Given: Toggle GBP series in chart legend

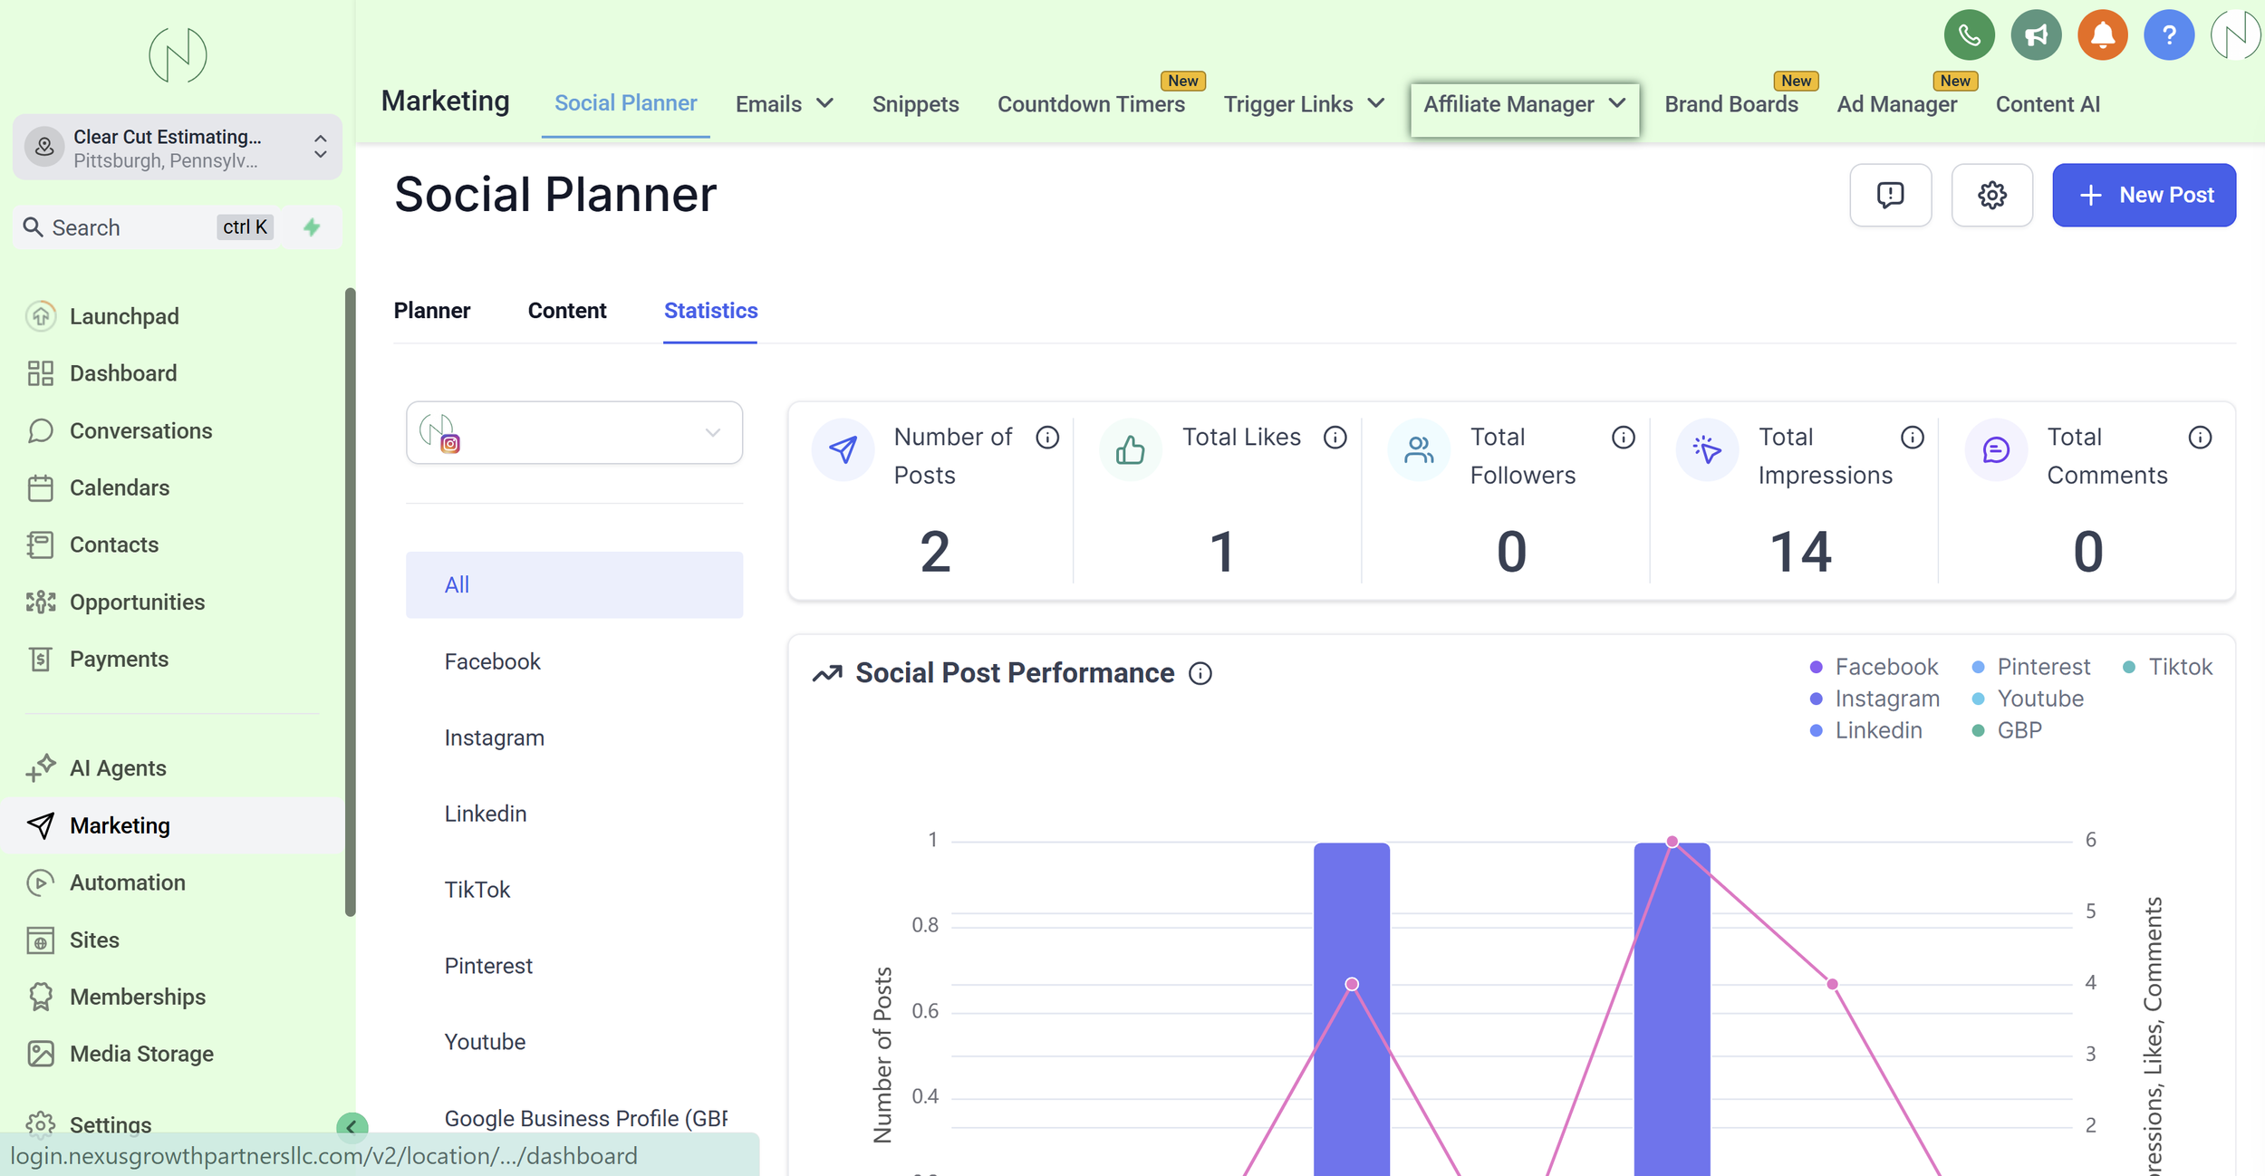Looking at the screenshot, I should pyautogui.click(x=2007, y=730).
